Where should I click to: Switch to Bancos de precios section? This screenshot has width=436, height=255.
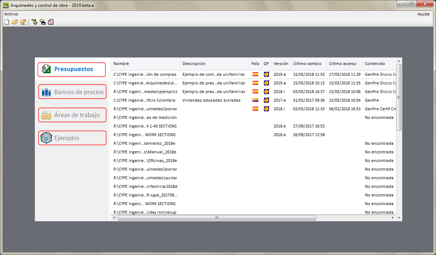(73, 92)
